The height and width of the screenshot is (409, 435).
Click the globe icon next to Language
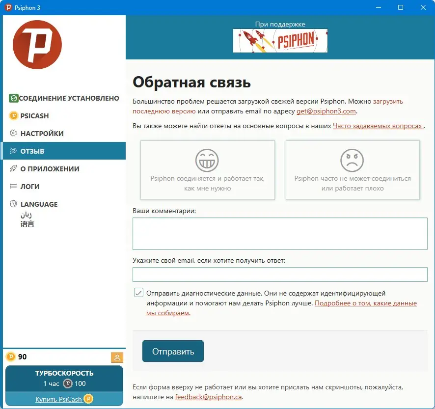pos(13,204)
